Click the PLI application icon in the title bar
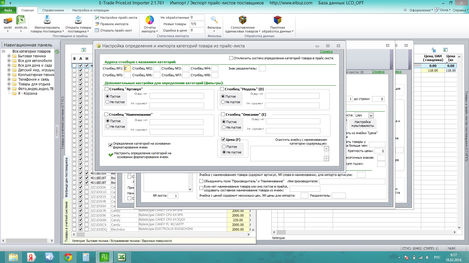The image size is (469, 263). [3, 3]
